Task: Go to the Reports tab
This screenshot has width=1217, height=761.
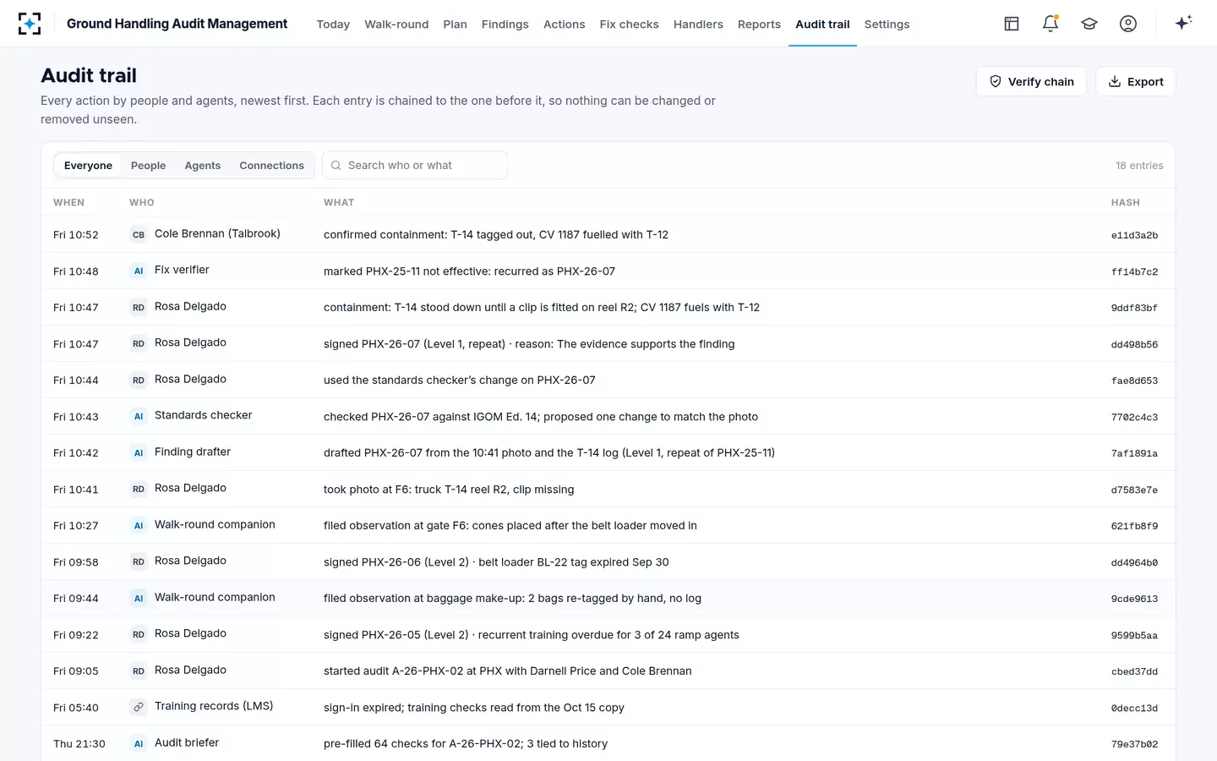Action: [759, 25]
